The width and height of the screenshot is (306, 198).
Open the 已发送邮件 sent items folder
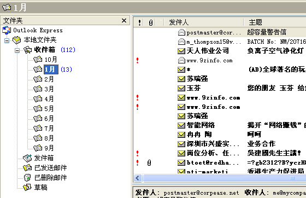coord(50,168)
